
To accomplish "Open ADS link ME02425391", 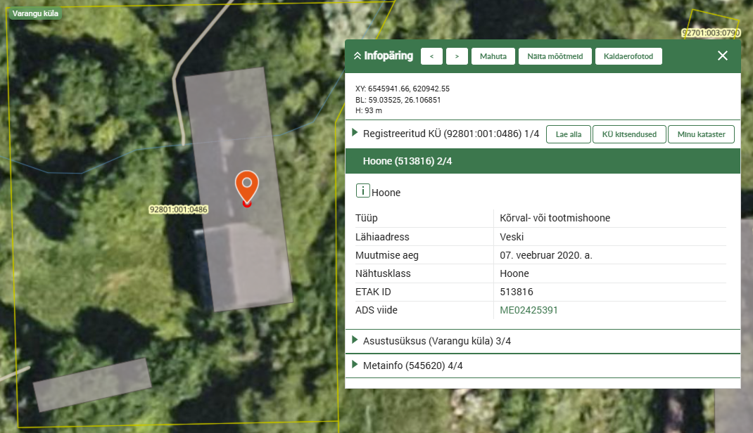I will click(529, 310).
